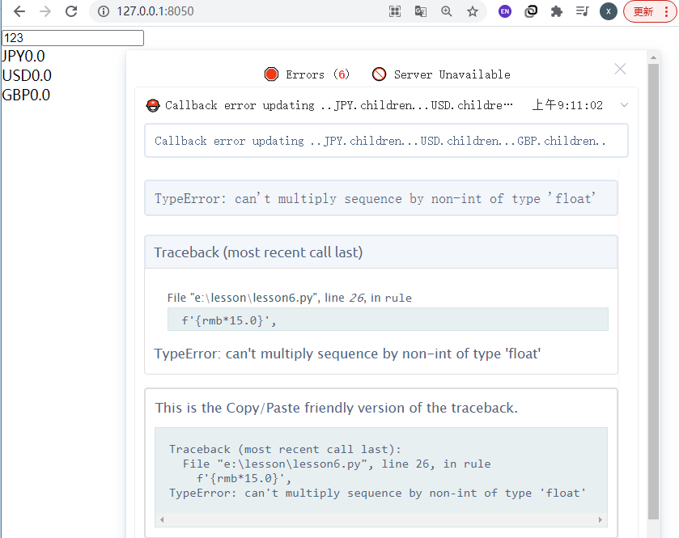Screen dimensions: 679x538
Task: Open the media control playlist icon
Action: (x=583, y=11)
